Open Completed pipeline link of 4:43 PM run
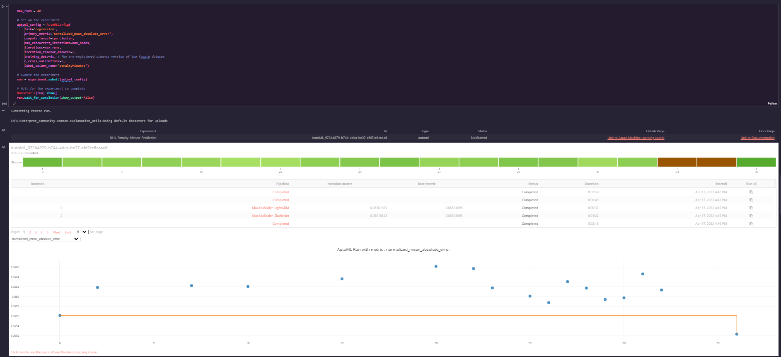 pos(280,200)
